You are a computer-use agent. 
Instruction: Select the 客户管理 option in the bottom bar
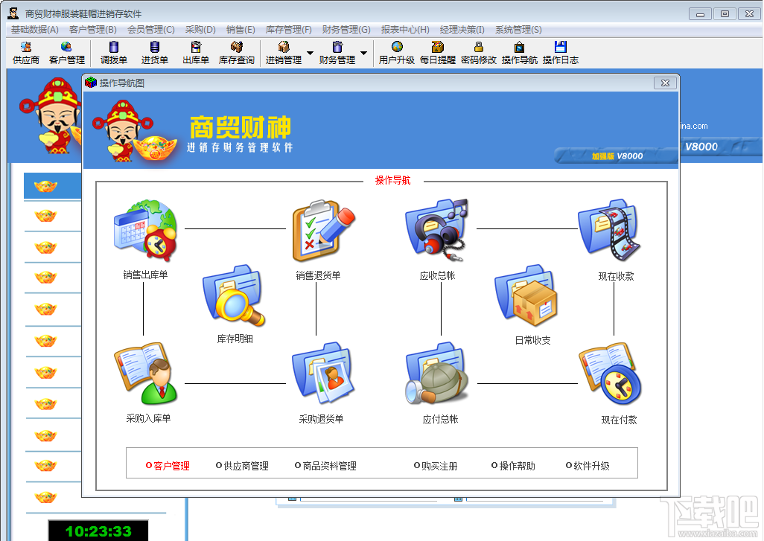tap(168, 466)
